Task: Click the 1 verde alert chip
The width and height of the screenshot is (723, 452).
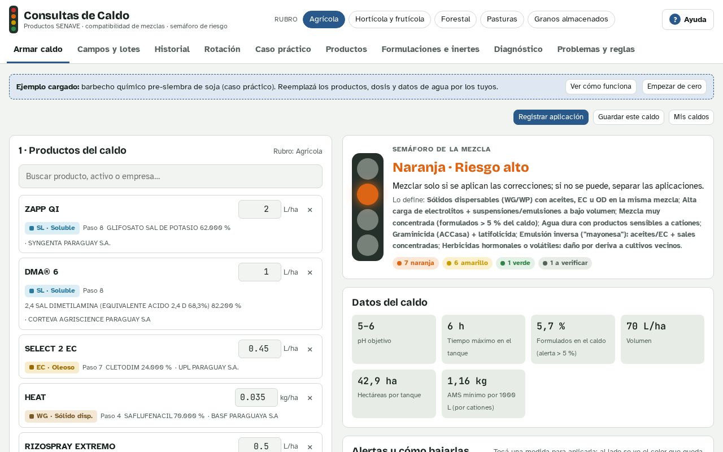Action: click(515, 263)
